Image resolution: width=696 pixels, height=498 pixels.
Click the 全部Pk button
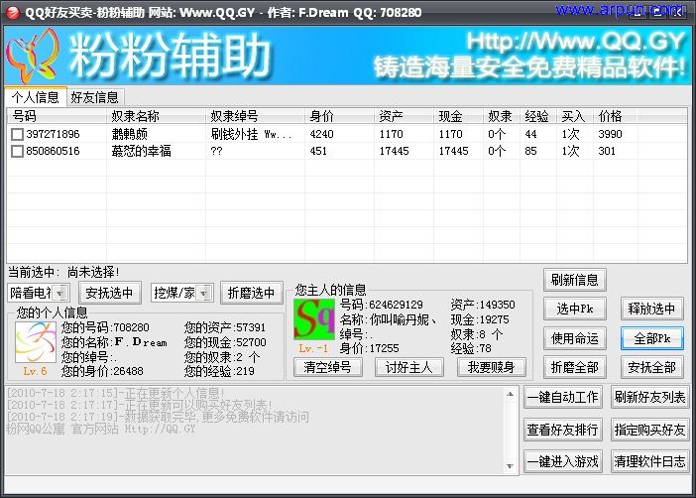point(651,339)
